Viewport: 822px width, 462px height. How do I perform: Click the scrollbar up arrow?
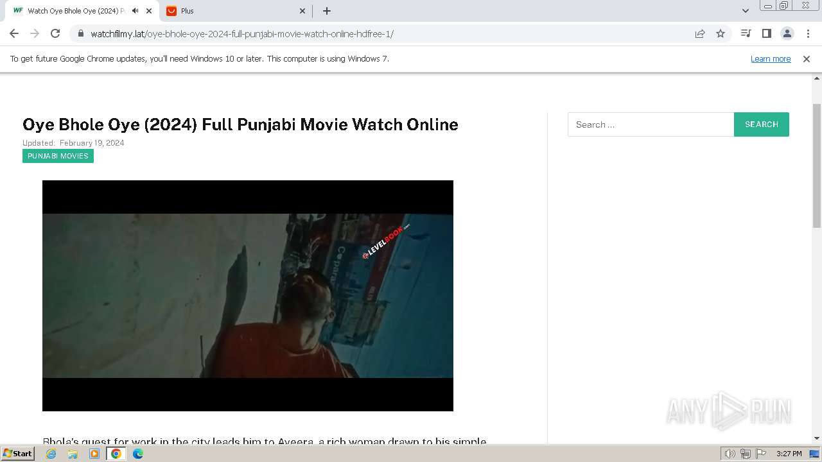[817, 79]
